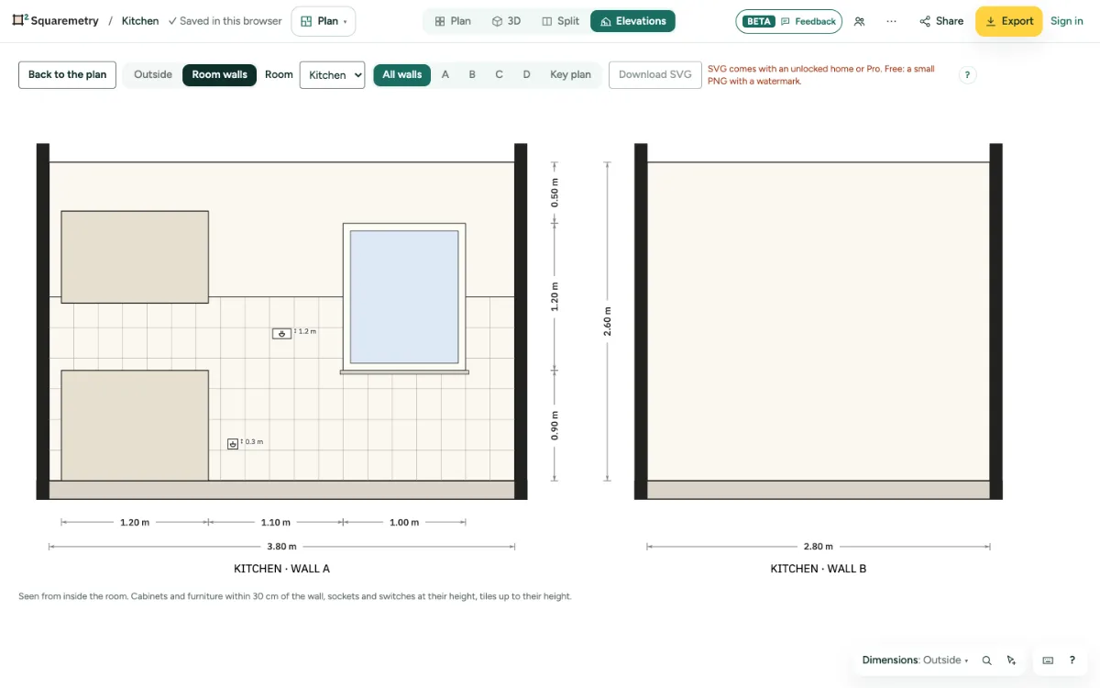Screen dimensions: 1100x688
Task: Click the 1.20 m horizontal dimension label
Action: coord(135,522)
